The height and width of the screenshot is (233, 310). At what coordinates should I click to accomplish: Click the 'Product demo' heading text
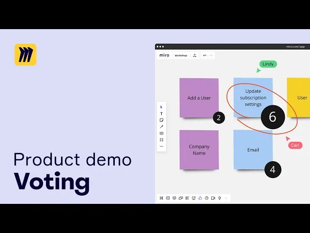pyautogui.click(x=73, y=159)
